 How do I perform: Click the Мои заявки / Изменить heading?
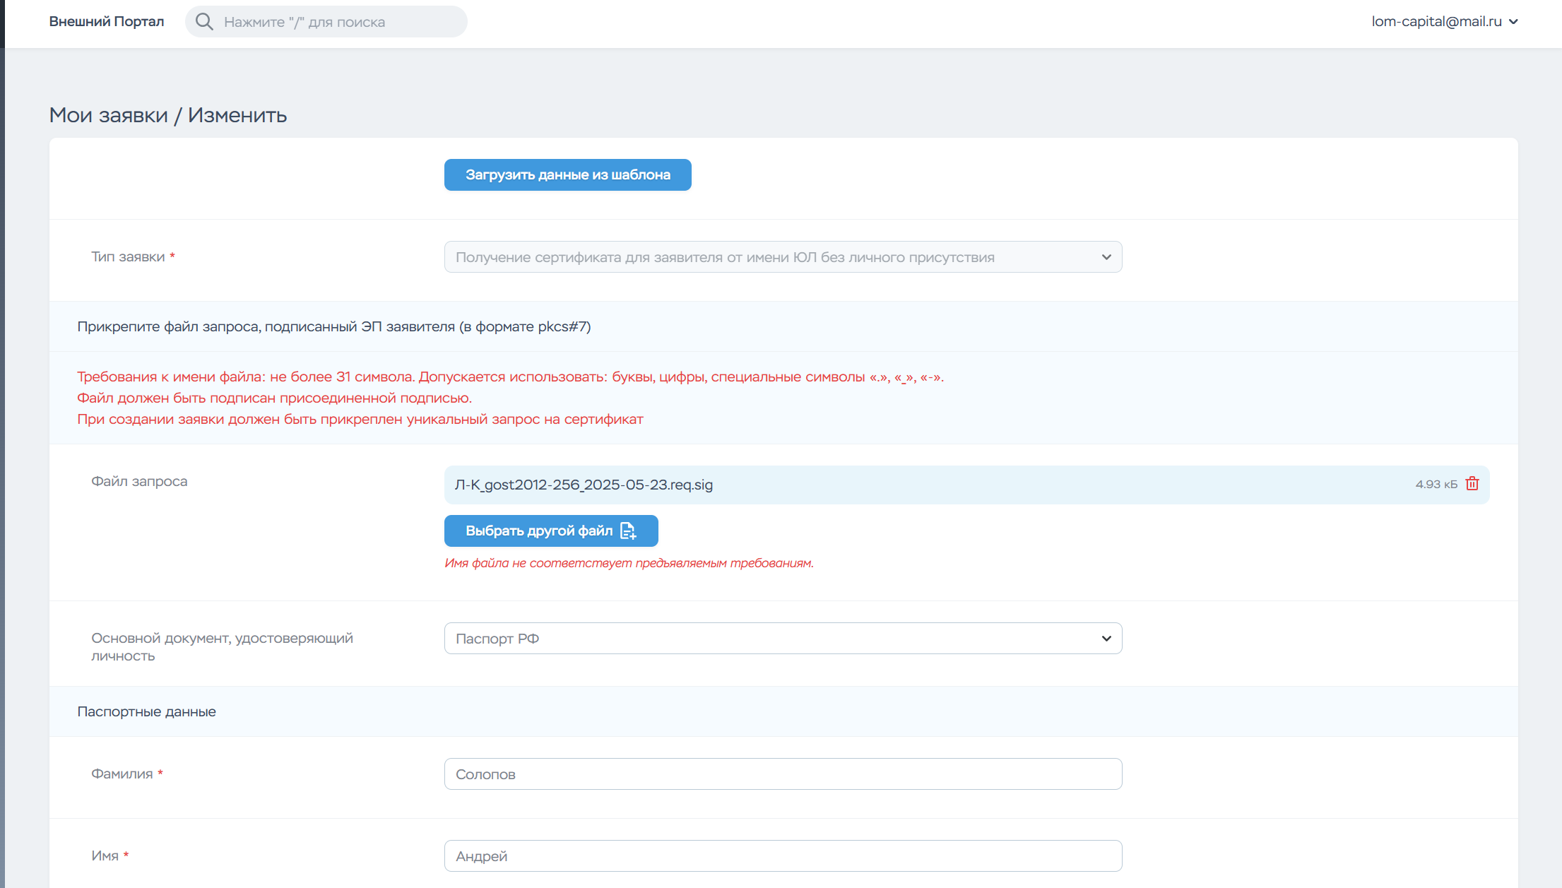pyautogui.click(x=168, y=115)
